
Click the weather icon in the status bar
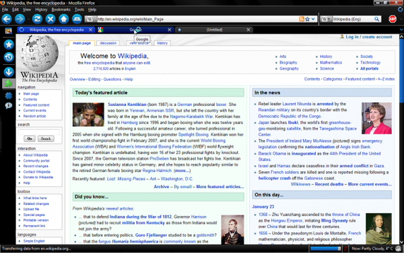399,248
